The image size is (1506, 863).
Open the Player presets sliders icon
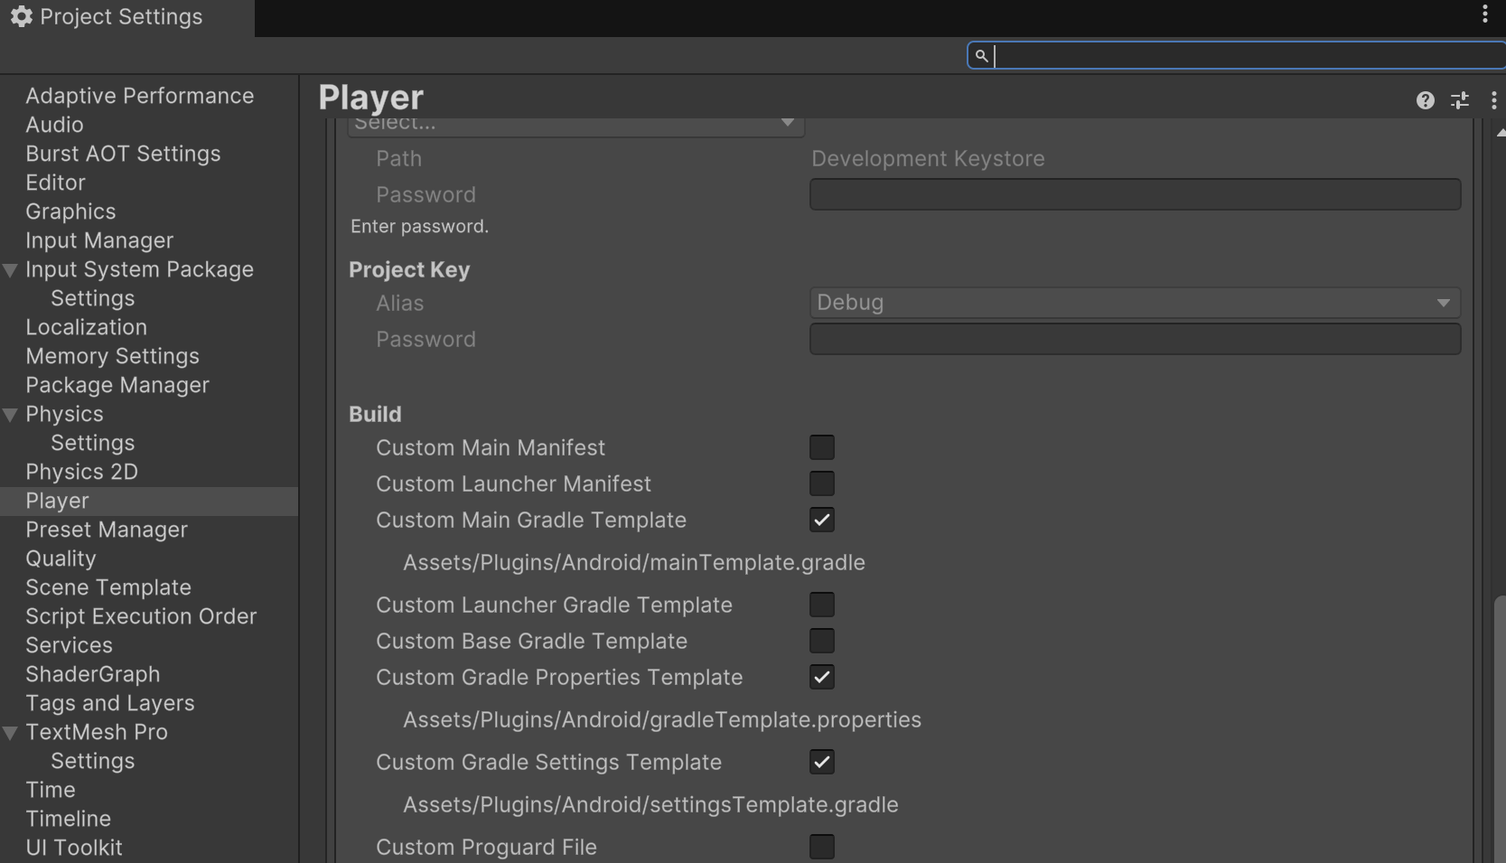1459,100
